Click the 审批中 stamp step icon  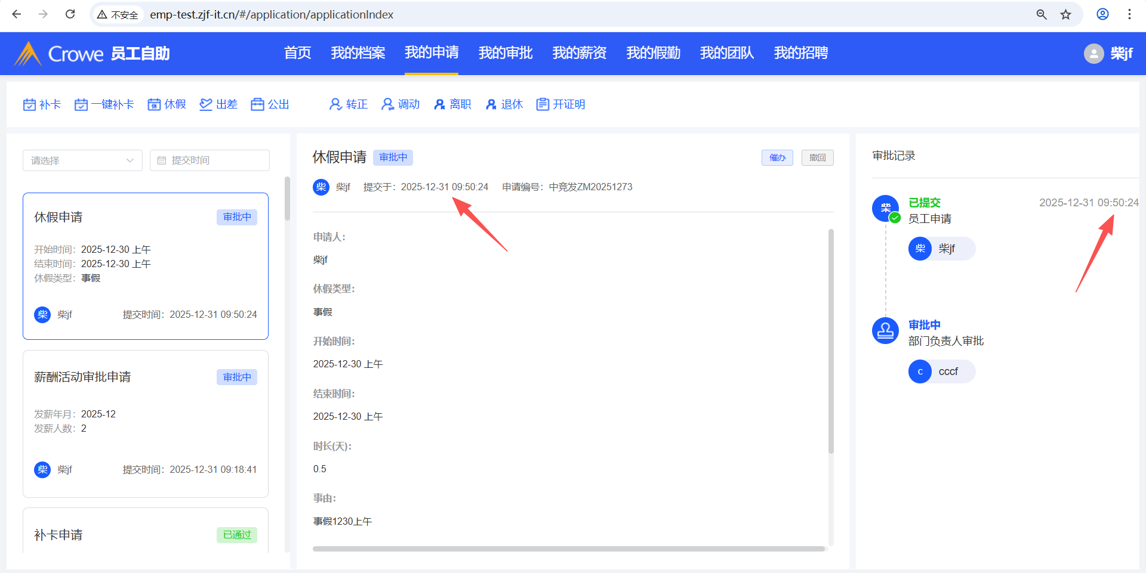tap(886, 330)
